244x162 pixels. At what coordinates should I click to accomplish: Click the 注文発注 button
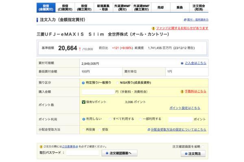pos(193,153)
